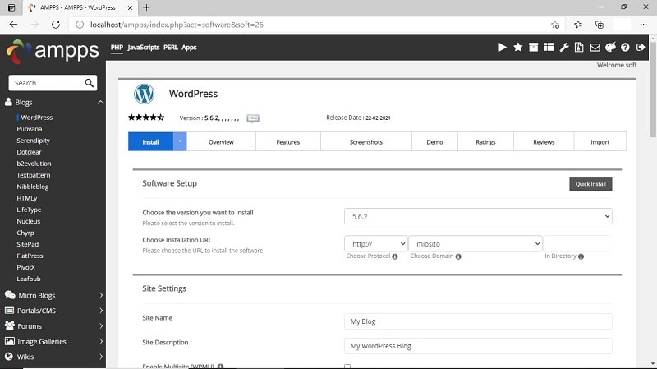657x369 pixels.
Task: Open the wrench settings icon
Action: tap(564, 48)
